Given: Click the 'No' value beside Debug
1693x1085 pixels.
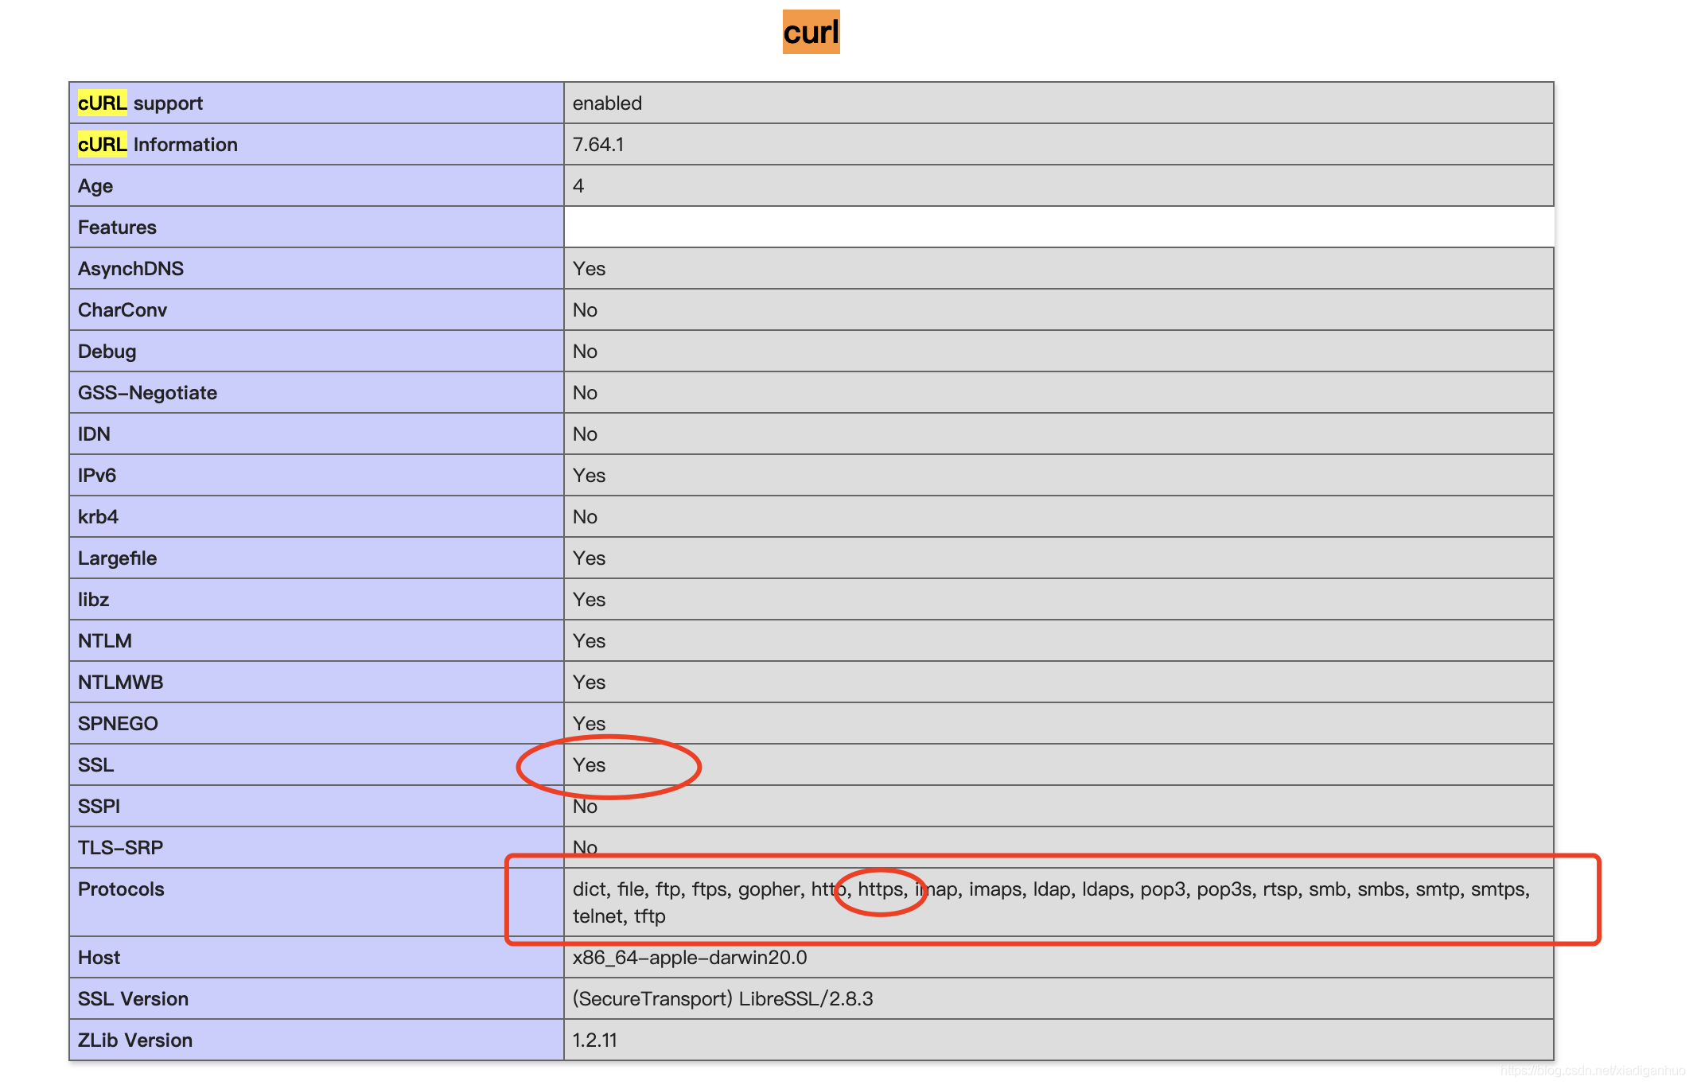Looking at the screenshot, I should click(585, 352).
